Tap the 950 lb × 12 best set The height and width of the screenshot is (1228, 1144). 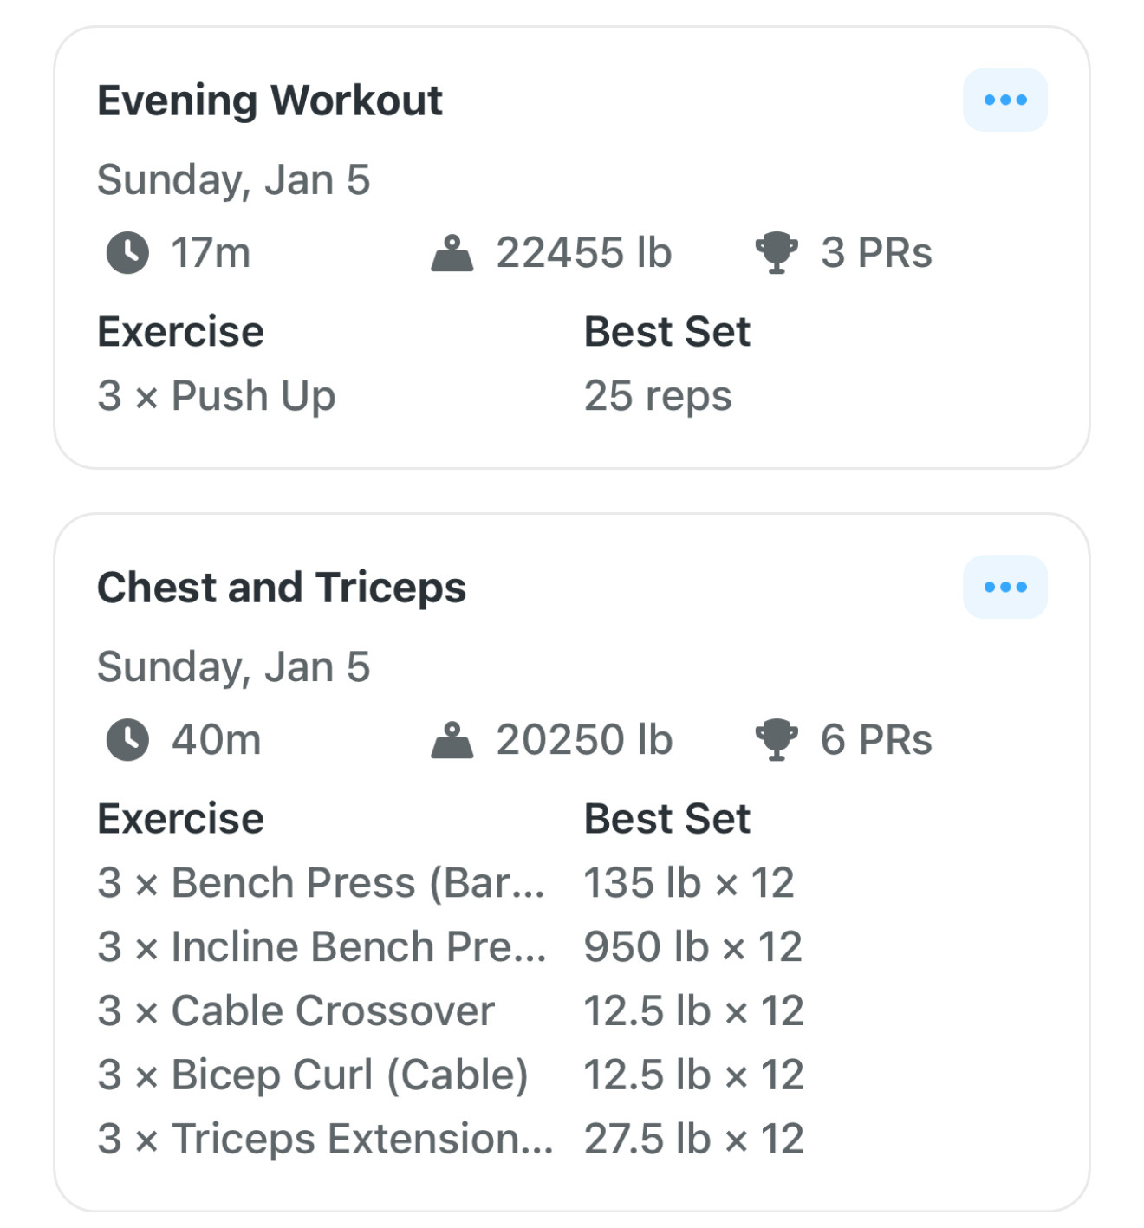pos(692,947)
